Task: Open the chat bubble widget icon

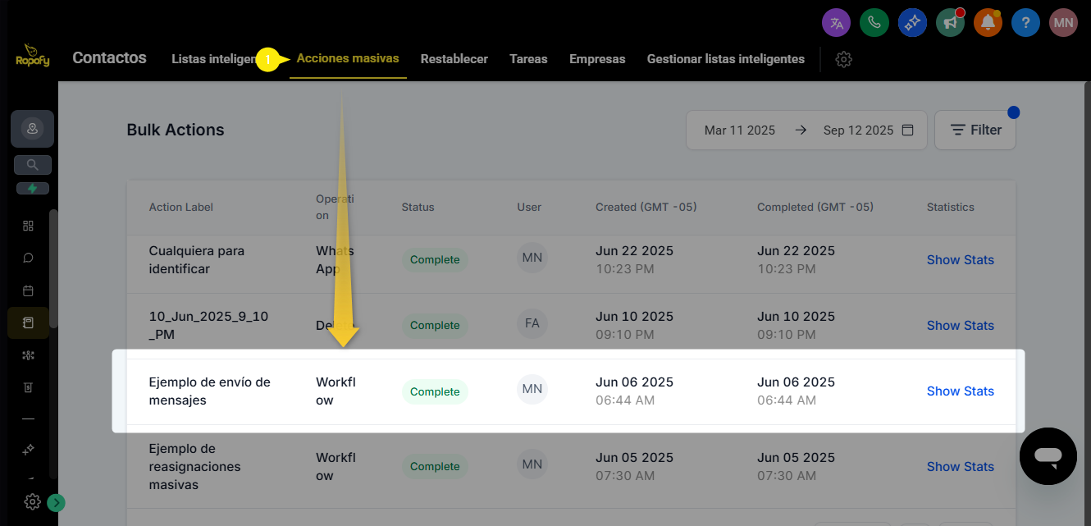Action: point(1048,456)
